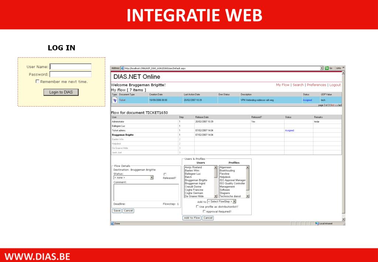Click the Add to Flow button
The image size is (378, 262).
[x=192, y=218]
